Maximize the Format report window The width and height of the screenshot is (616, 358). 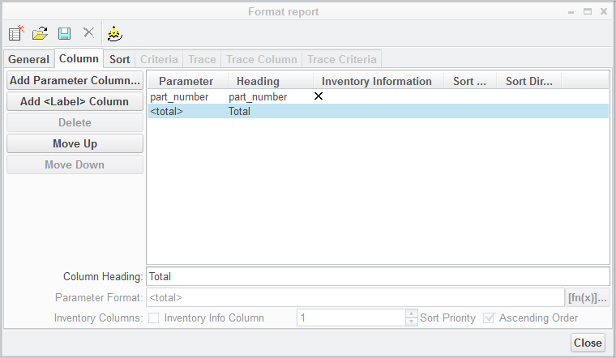click(588, 12)
